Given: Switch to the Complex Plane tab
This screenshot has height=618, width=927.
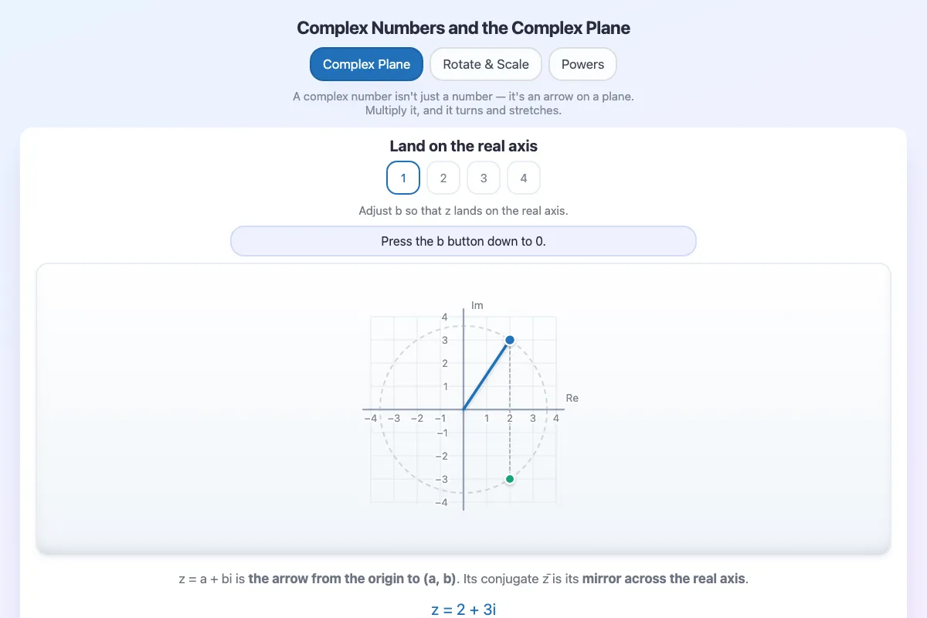Looking at the screenshot, I should point(366,64).
